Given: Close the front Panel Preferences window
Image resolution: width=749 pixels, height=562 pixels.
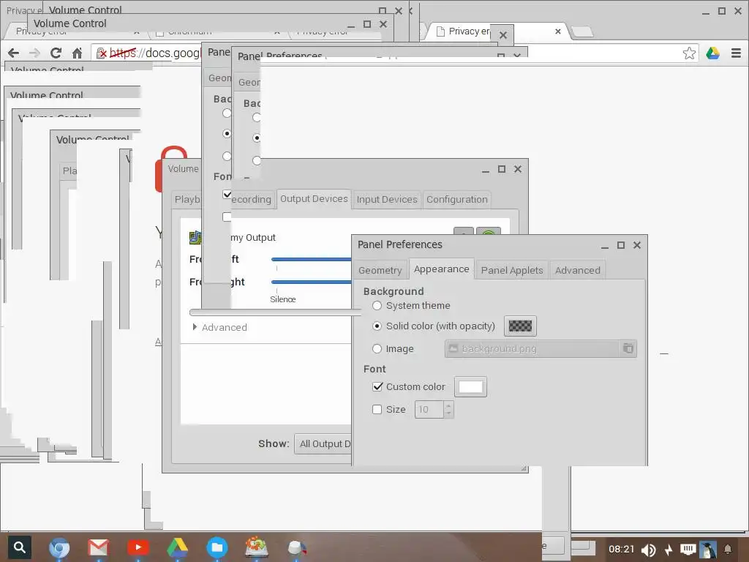Looking at the screenshot, I should (637, 245).
